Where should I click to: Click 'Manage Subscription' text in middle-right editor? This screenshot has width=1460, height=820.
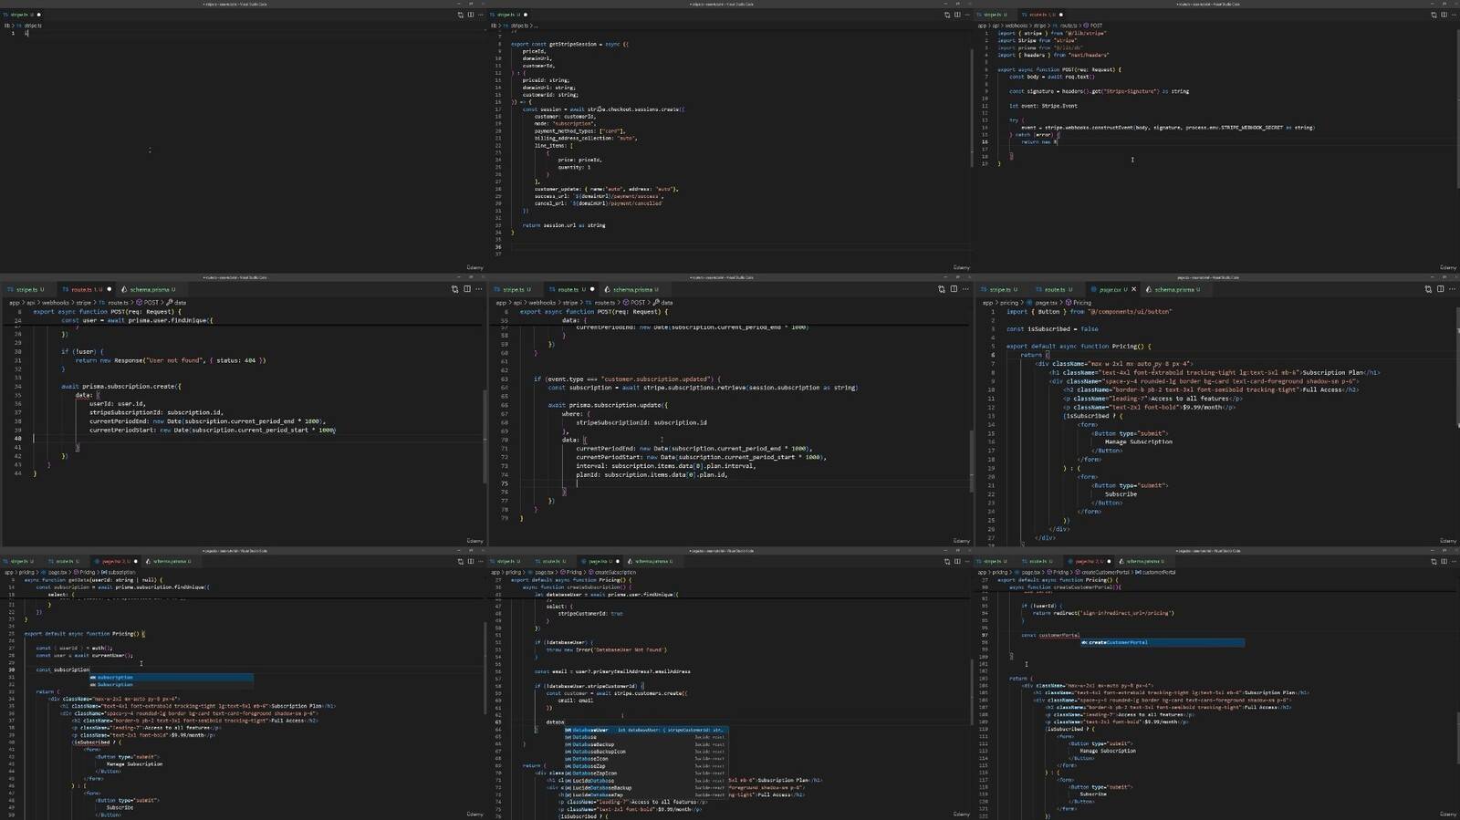tap(1138, 442)
